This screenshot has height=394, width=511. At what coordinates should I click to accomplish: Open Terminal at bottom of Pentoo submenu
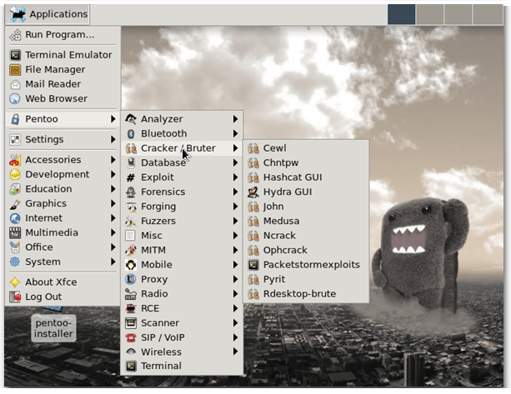pyautogui.click(x=183, y=367)
